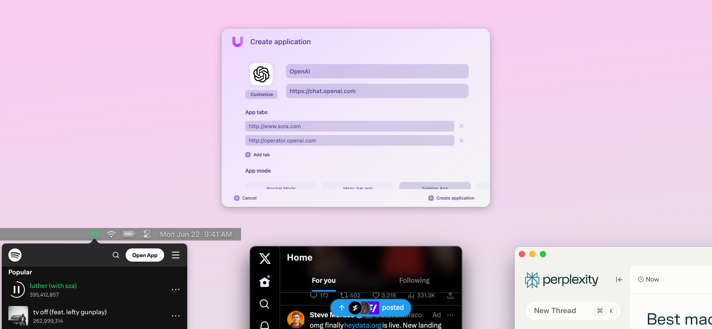The height and width of the screenshot is (329, 712).
Task: Cancel the Create application dialog
Action: click(x=245, y=198)
